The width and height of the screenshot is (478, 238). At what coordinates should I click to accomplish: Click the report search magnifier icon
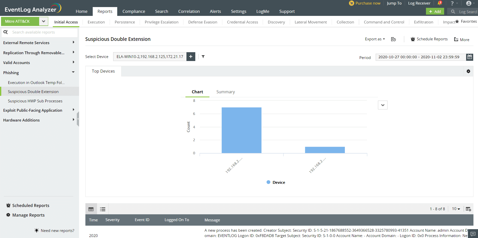click(6, 32)
